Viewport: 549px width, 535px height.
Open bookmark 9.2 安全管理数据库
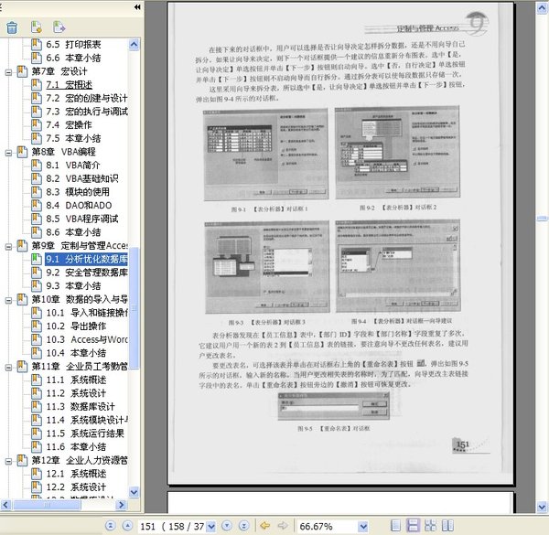[x=87, y=273]
